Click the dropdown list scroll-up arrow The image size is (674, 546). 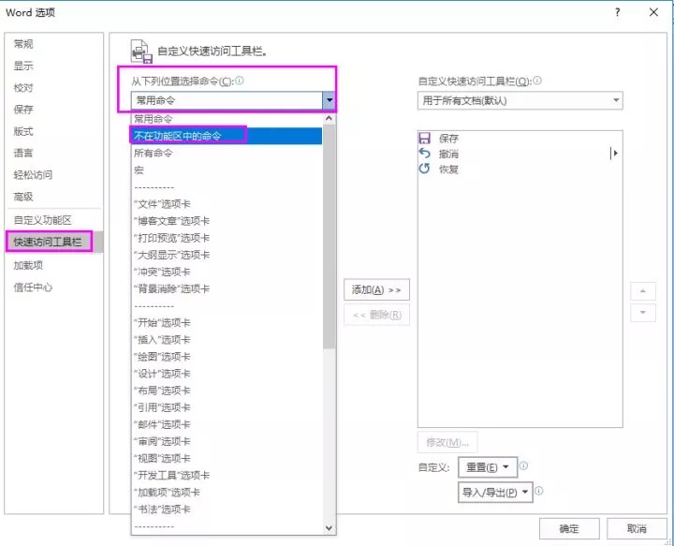(x=329, y=118)
